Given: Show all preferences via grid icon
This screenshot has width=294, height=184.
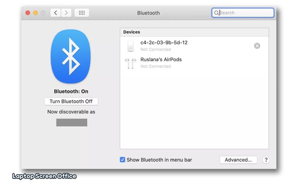Looking at the screenshot, I should pos(82,13).
